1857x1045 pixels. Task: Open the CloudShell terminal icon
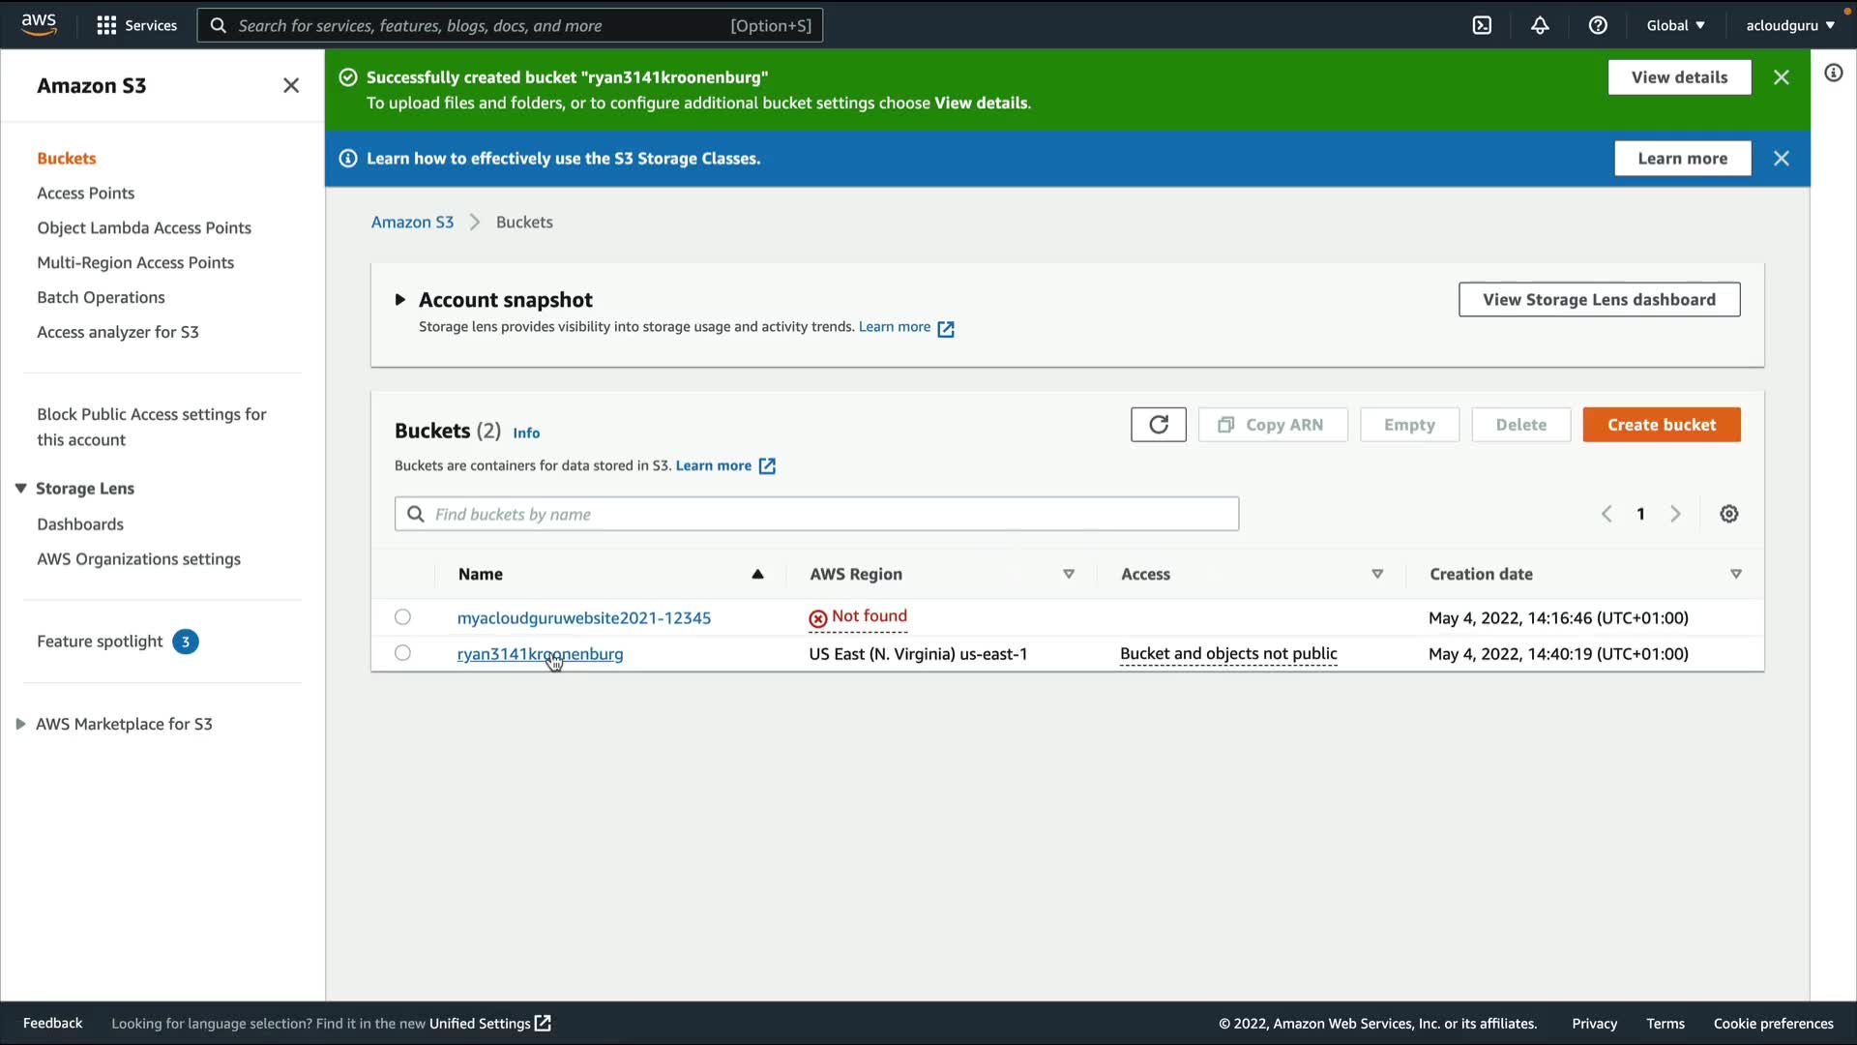tap(1482, 25)
